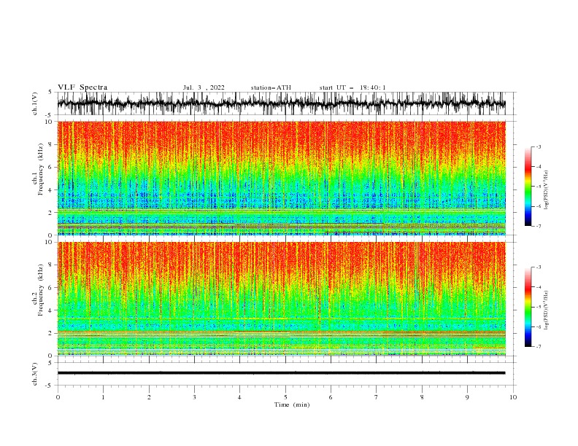Click the ch.1 voltage waveform trace
Screen dimensions: 578x446
pyautogui.click(x=281, y=103)
